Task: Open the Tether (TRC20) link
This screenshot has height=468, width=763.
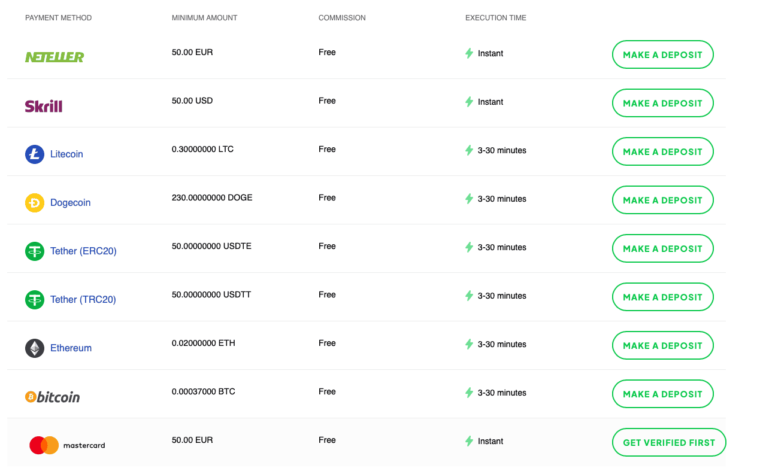Action: 83,300
